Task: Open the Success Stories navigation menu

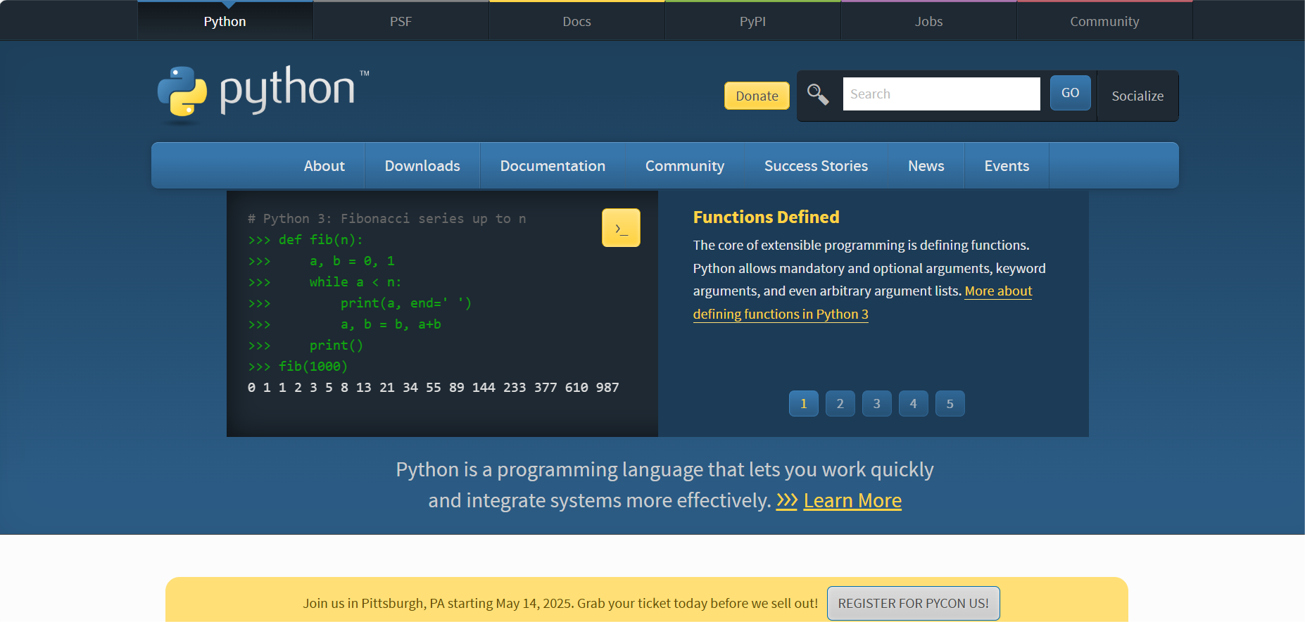Action: [816, 166]
